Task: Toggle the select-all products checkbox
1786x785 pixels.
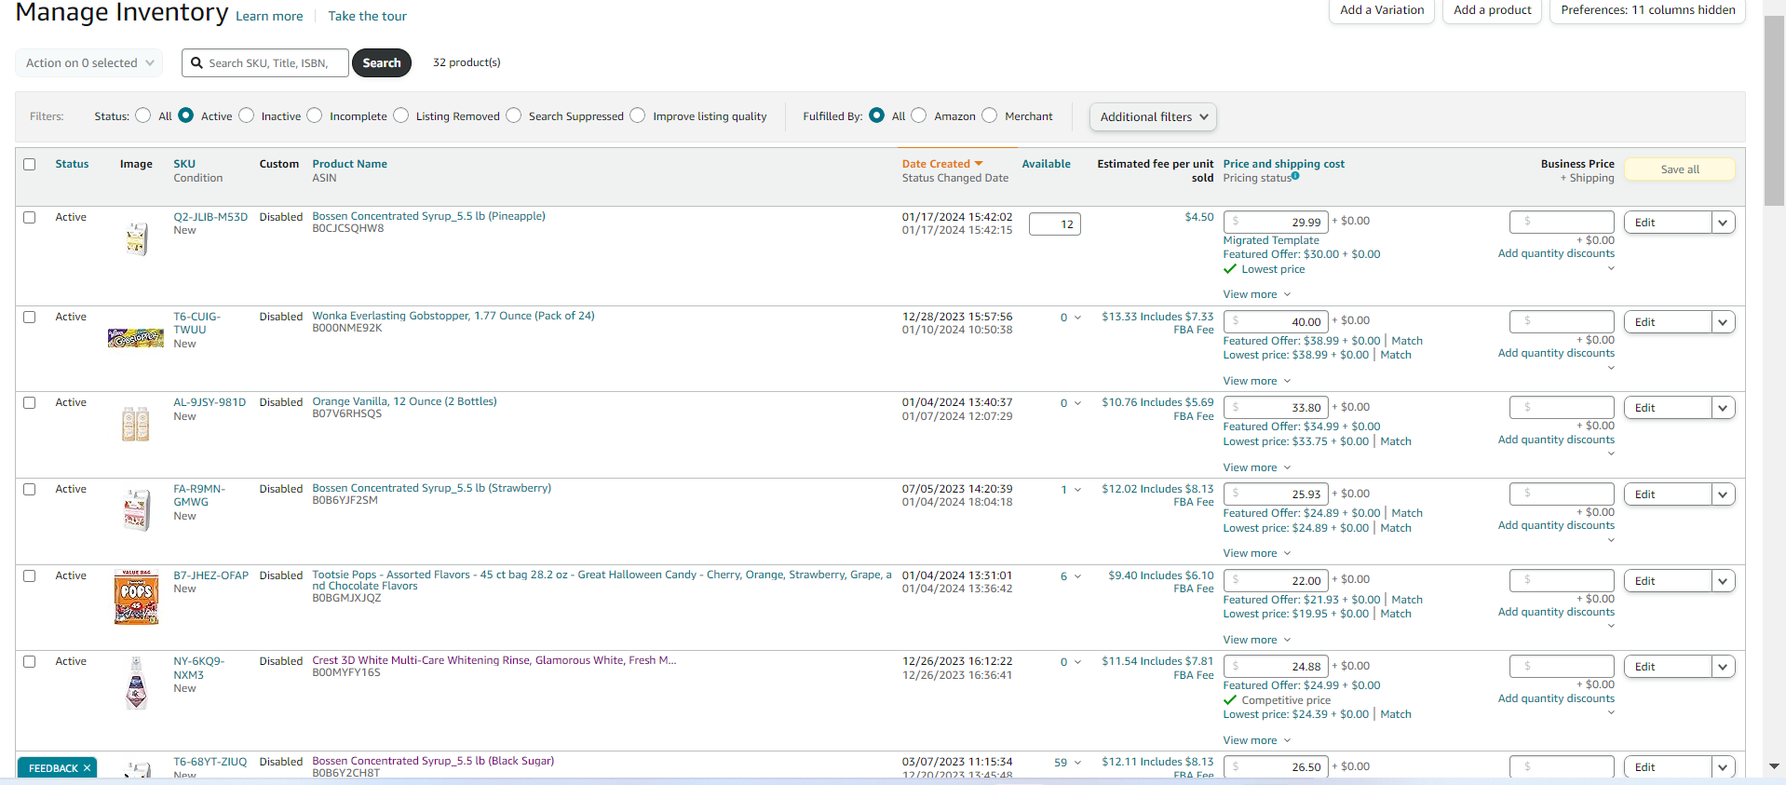Action: coord(30,164)
